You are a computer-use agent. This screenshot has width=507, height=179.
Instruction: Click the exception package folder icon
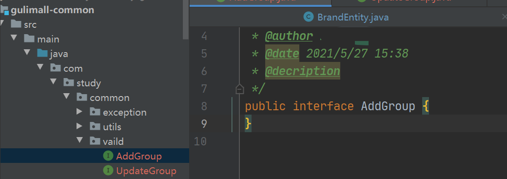click(x=95, y=112)
